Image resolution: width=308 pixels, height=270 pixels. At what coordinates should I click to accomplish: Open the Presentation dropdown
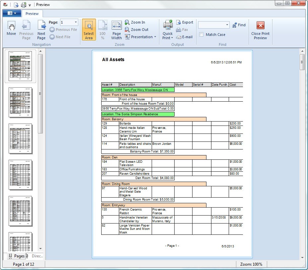141,37
